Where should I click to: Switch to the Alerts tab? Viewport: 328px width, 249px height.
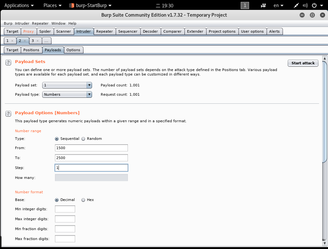pyautogui.click(x=274, y=31)
